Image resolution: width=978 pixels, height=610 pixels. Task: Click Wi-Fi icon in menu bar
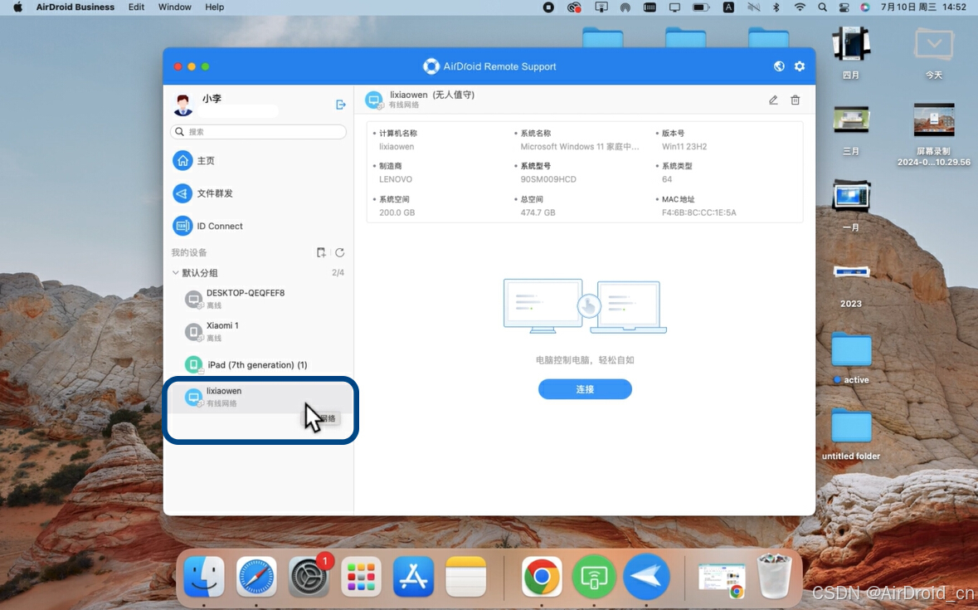800,7
